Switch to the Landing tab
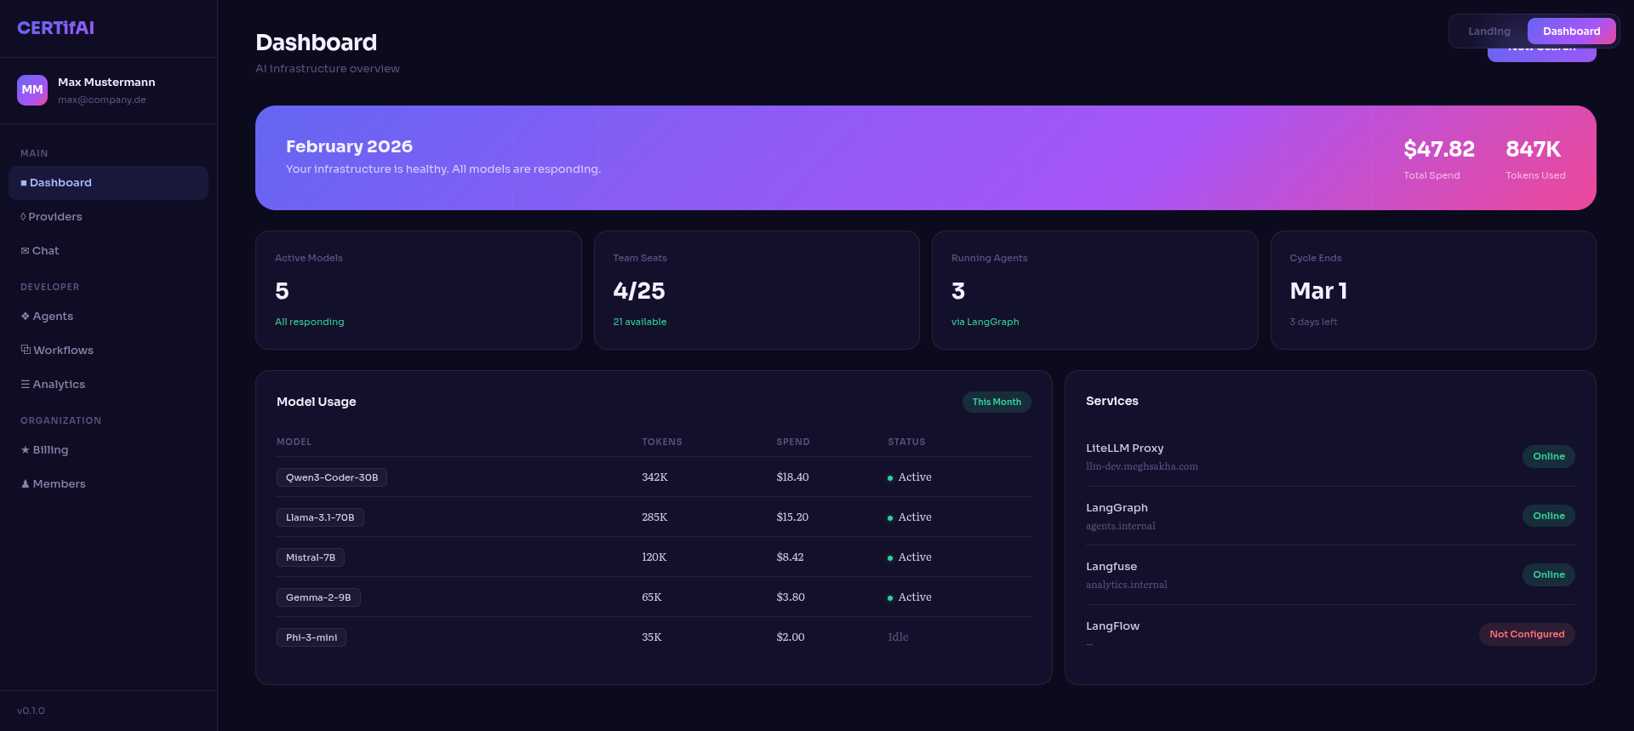1634x731 pixels. 1488,31
